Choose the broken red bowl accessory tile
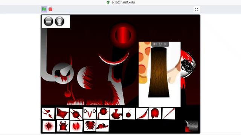Screen dimensions: 241x135 [x=116, y=114]
